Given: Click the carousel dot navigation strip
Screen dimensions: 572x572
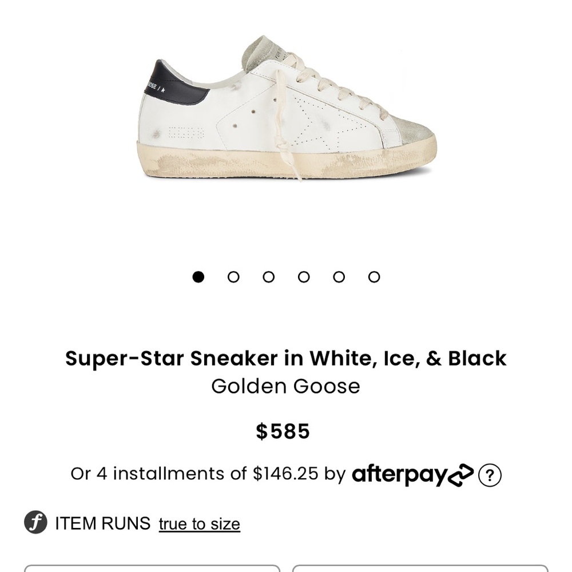Looking at the screenshot, I should tap(286, 276).
